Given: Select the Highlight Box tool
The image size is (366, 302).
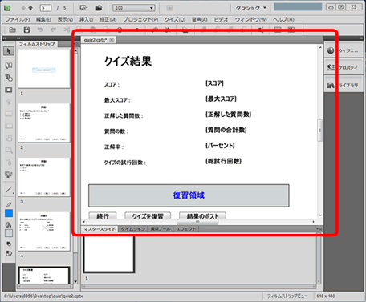Looking at the screenshot, I should pyautogui.click(x=9, y=90).
